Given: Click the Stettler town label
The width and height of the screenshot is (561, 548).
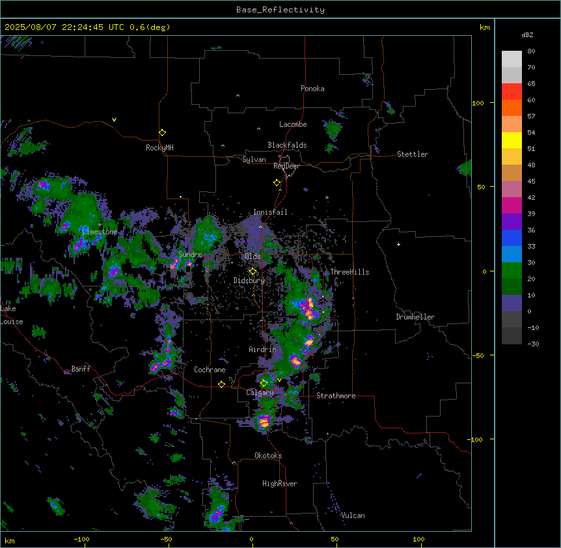Looking at the screenshot, I should tap(412, 154).
